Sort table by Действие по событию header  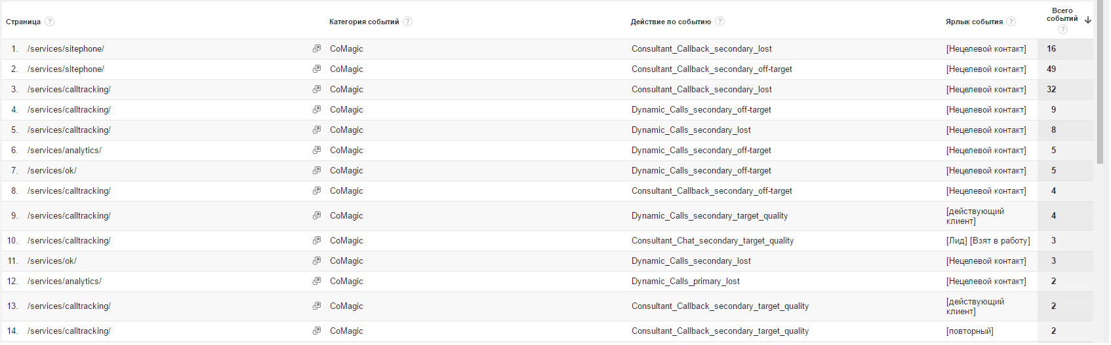(671, 22)
